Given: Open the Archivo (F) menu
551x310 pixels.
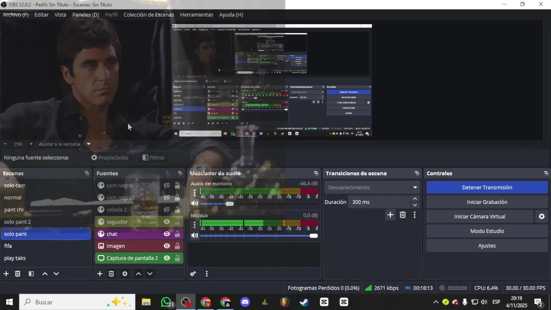Looking at the screenshot, I should pyautogui.click(x=15, y=15).
